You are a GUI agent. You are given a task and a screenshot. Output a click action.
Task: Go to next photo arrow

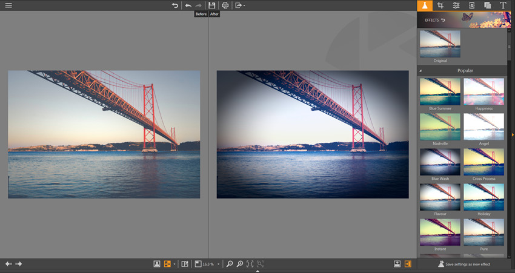click(x=19, y=264)
